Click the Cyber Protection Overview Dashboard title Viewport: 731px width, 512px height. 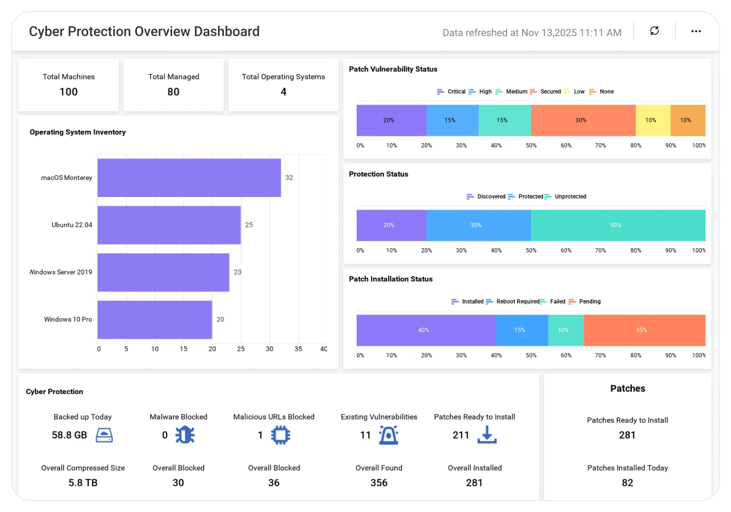[x=144, y=31]
